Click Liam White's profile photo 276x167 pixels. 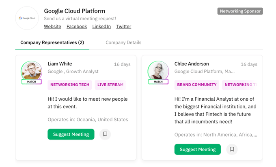click(x=32, y=71)
